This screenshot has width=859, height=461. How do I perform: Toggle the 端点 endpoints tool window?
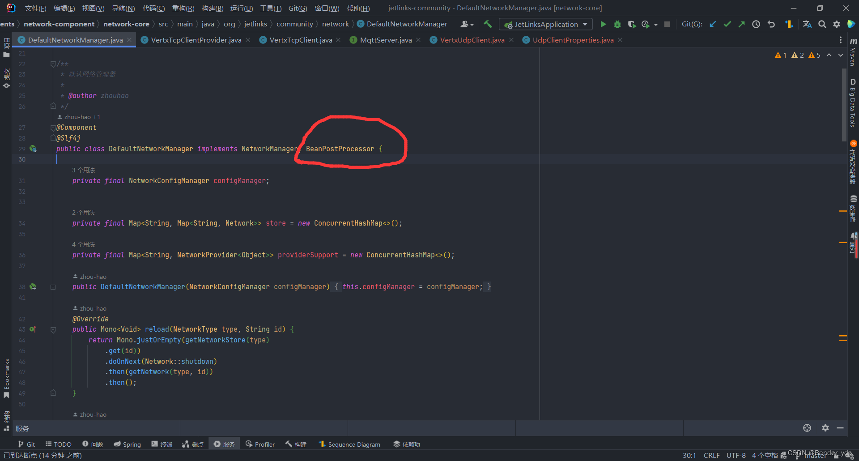tap(193, 444)
